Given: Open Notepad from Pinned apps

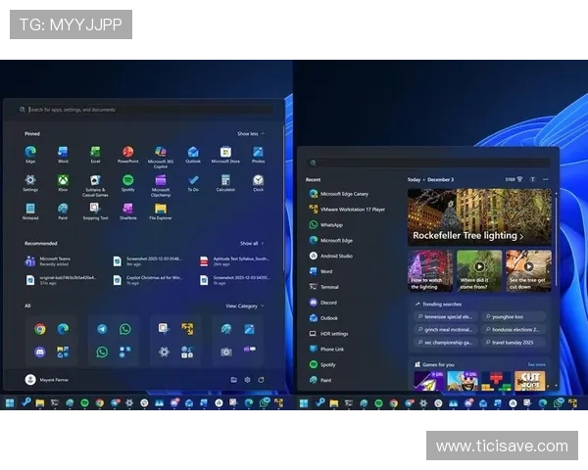Looking at the screenshot, I should pyautogui.click(x=30, y=211).
